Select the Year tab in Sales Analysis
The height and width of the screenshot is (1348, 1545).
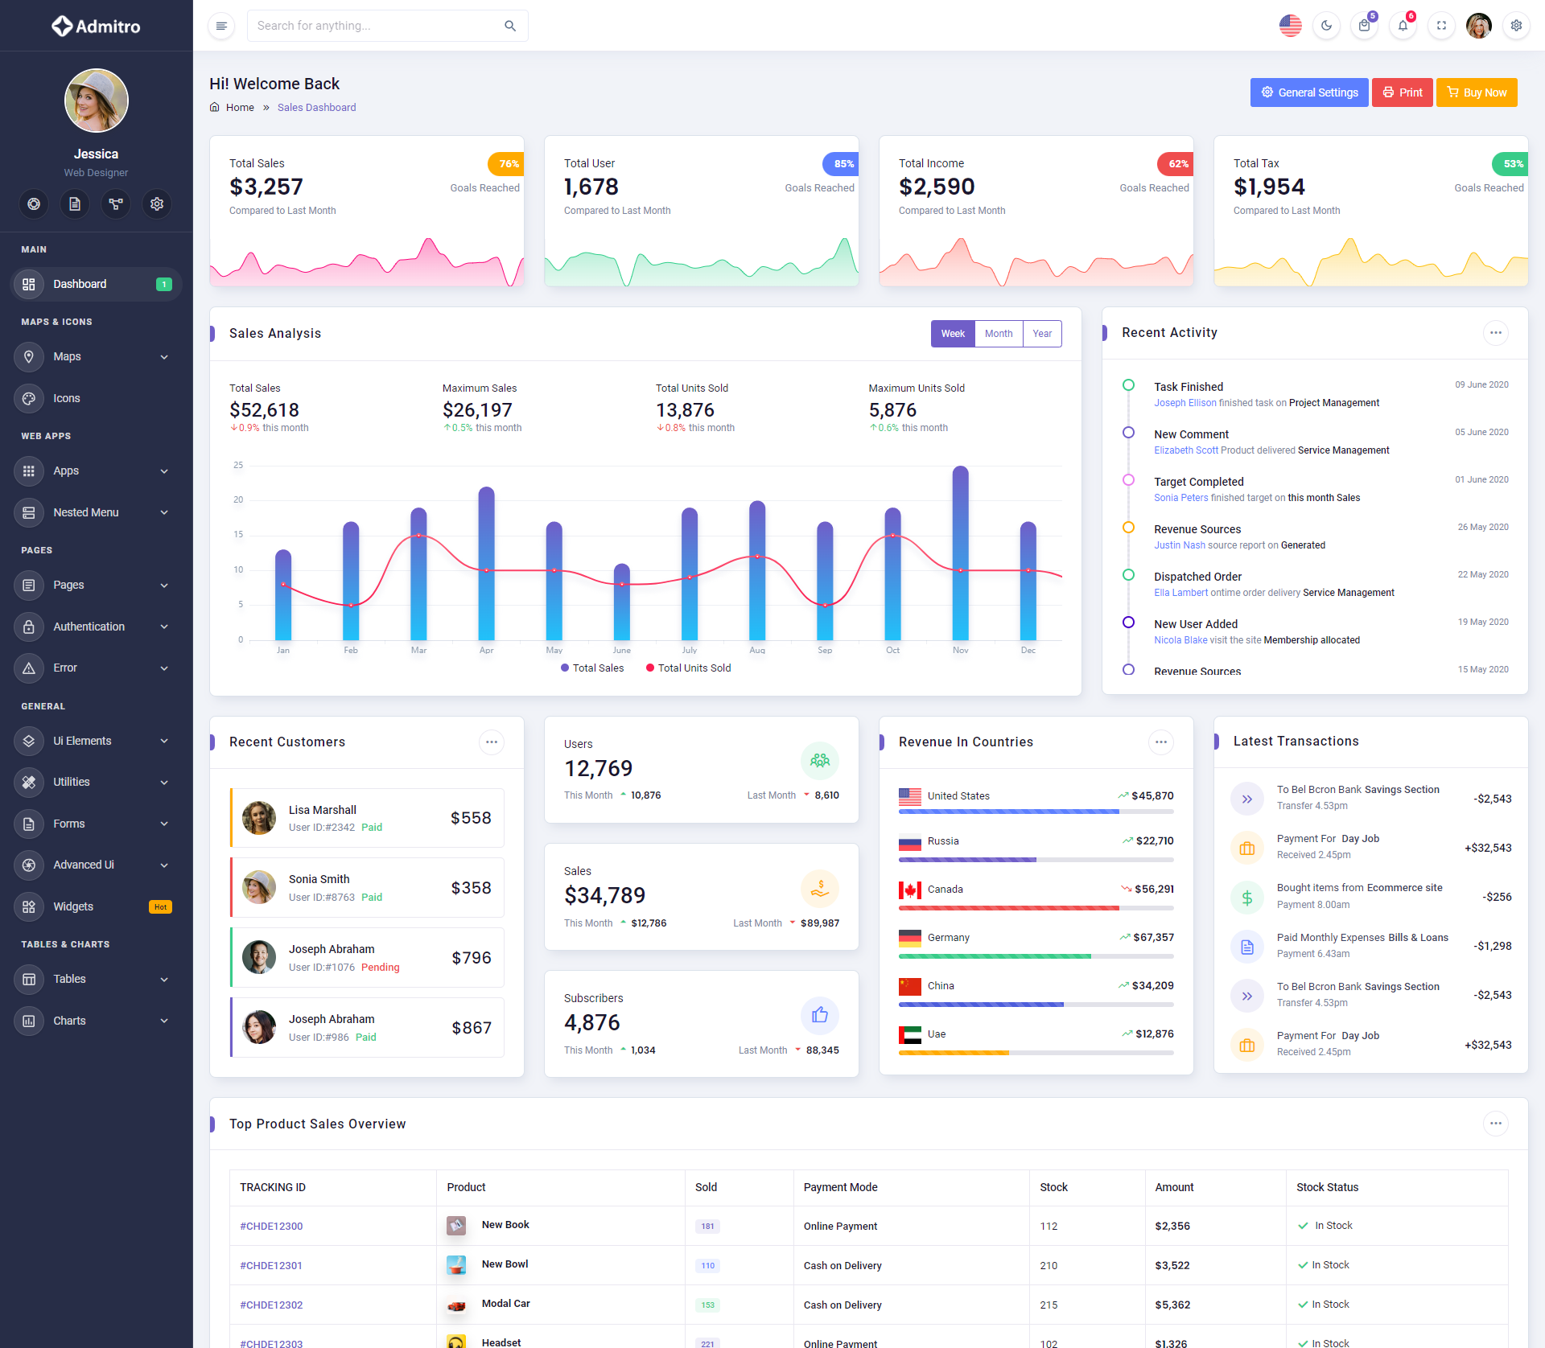point(1042,334)
